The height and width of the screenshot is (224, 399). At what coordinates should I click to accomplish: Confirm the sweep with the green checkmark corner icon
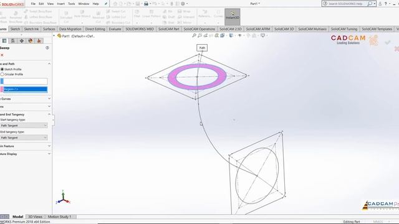click(388, 43)
